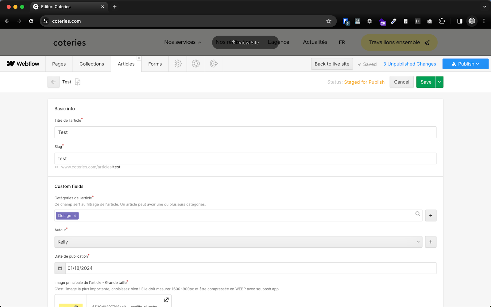Expand the Save options dropdown arrow

439,82
